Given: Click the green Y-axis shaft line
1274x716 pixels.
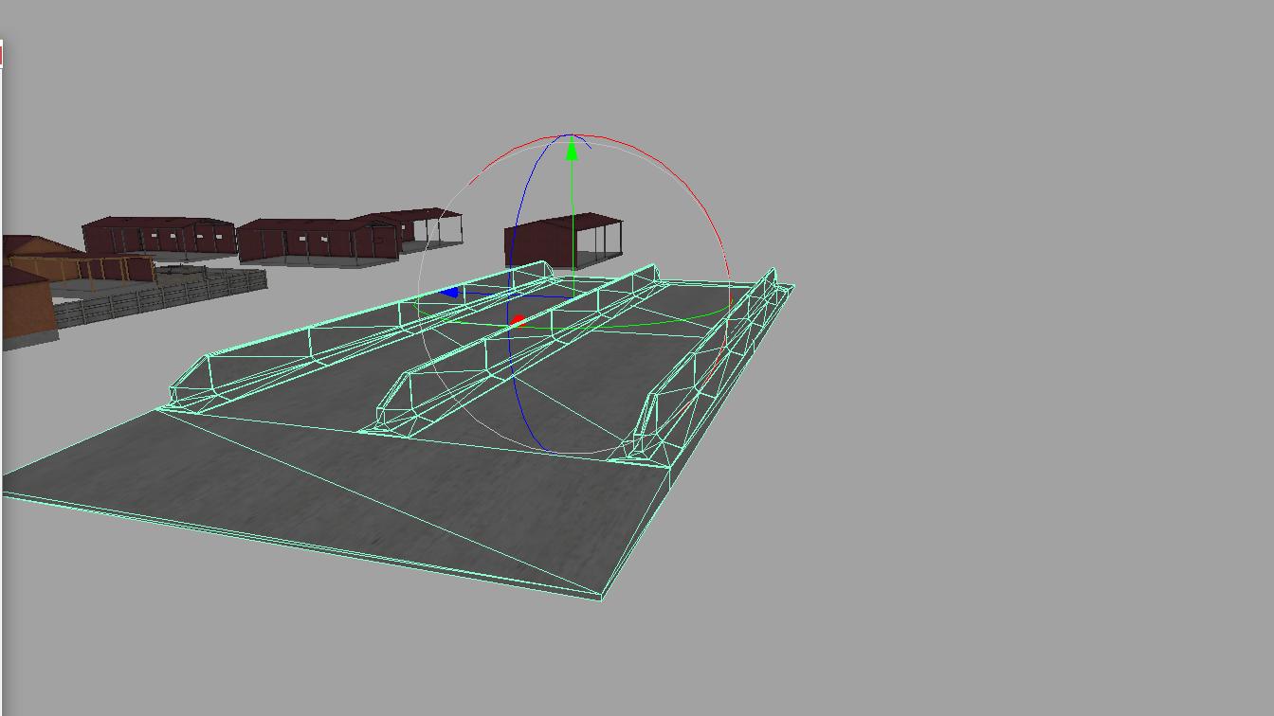Looking at the screenshot, I should tap(572, 218).
